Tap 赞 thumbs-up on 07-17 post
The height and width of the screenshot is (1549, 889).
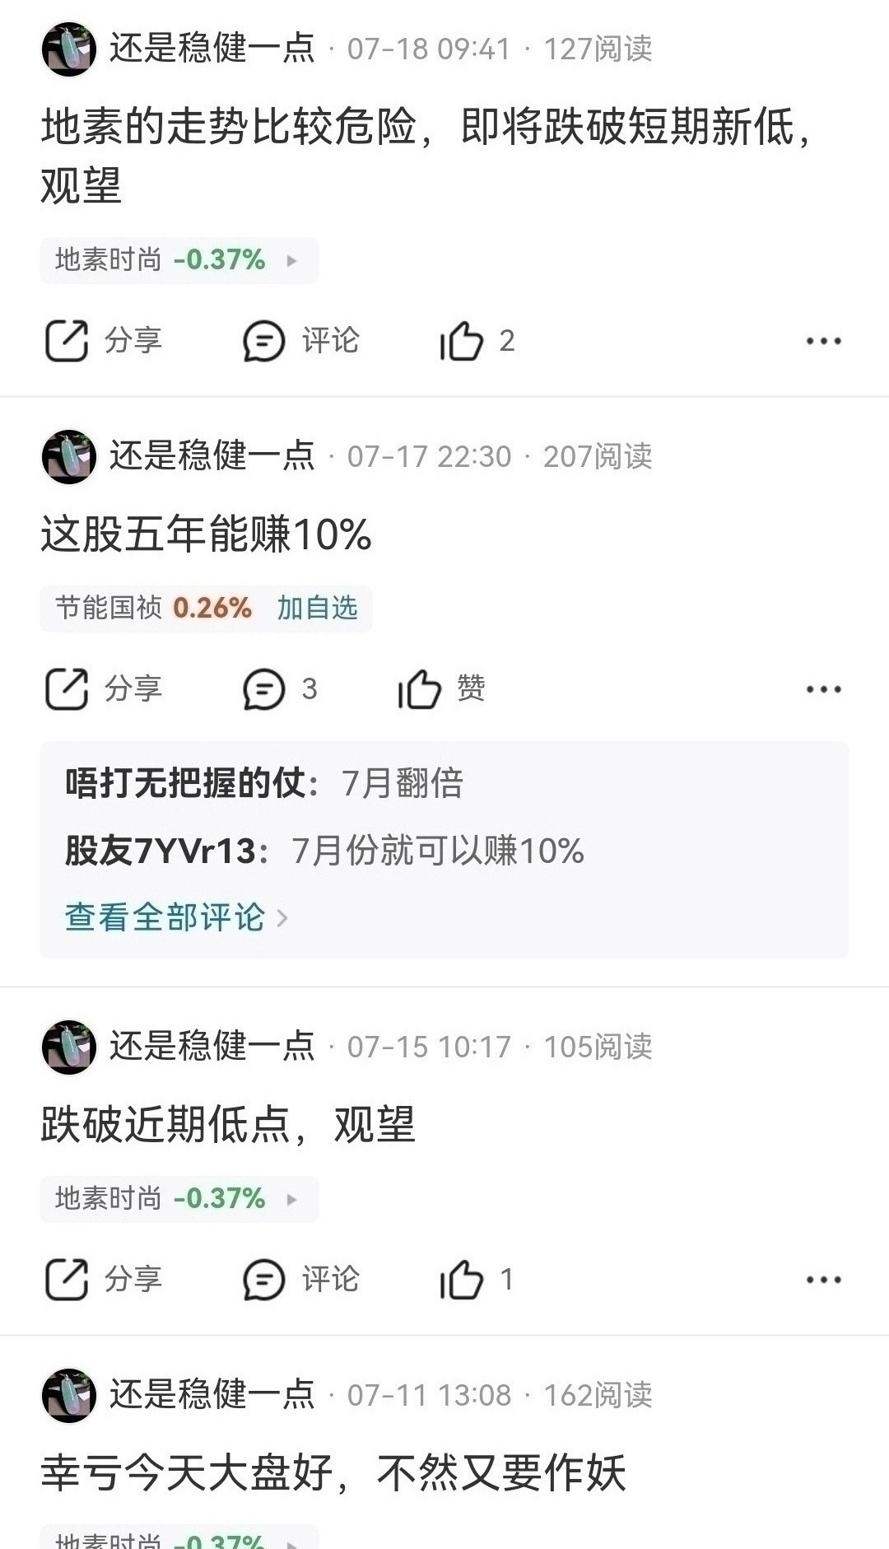click(442, 688)
